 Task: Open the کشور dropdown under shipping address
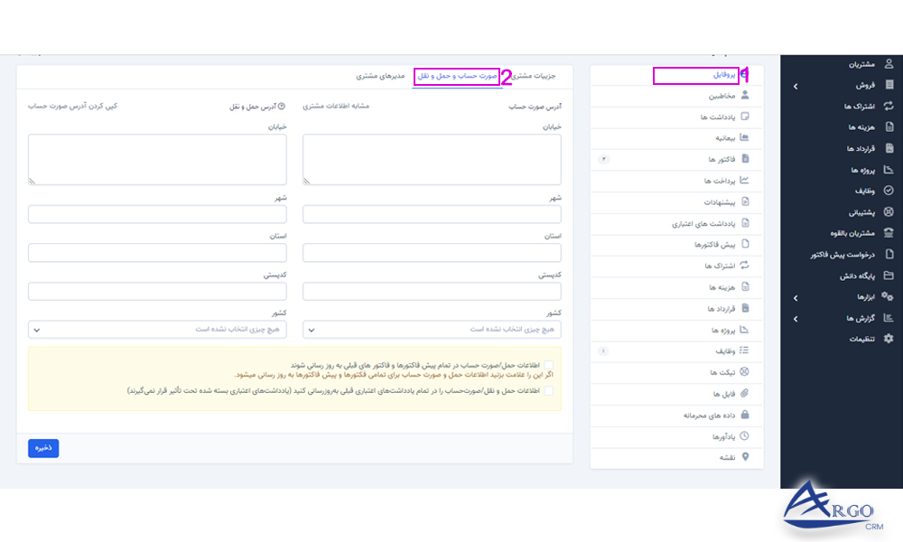click(x=157, y=330)
